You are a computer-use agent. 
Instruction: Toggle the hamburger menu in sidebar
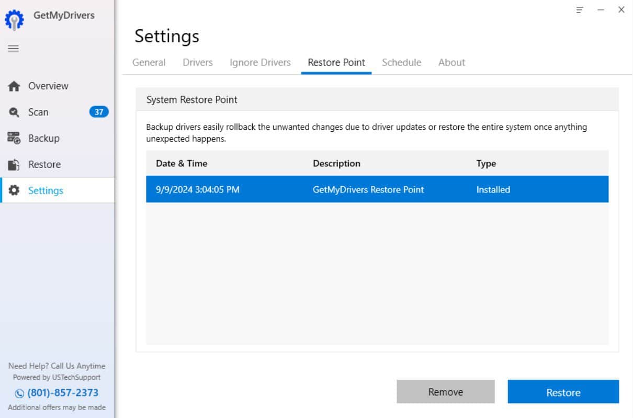[13, 49]
